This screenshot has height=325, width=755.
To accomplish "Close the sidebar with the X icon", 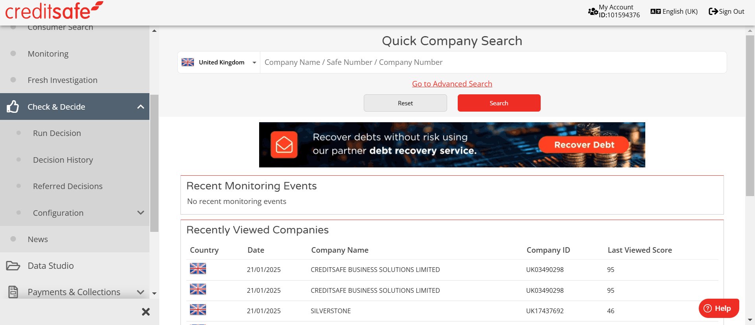I will 146,312.
